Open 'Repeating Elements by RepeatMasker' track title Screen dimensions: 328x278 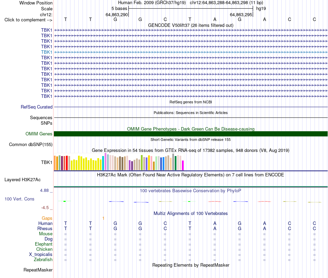pos(191,265)
